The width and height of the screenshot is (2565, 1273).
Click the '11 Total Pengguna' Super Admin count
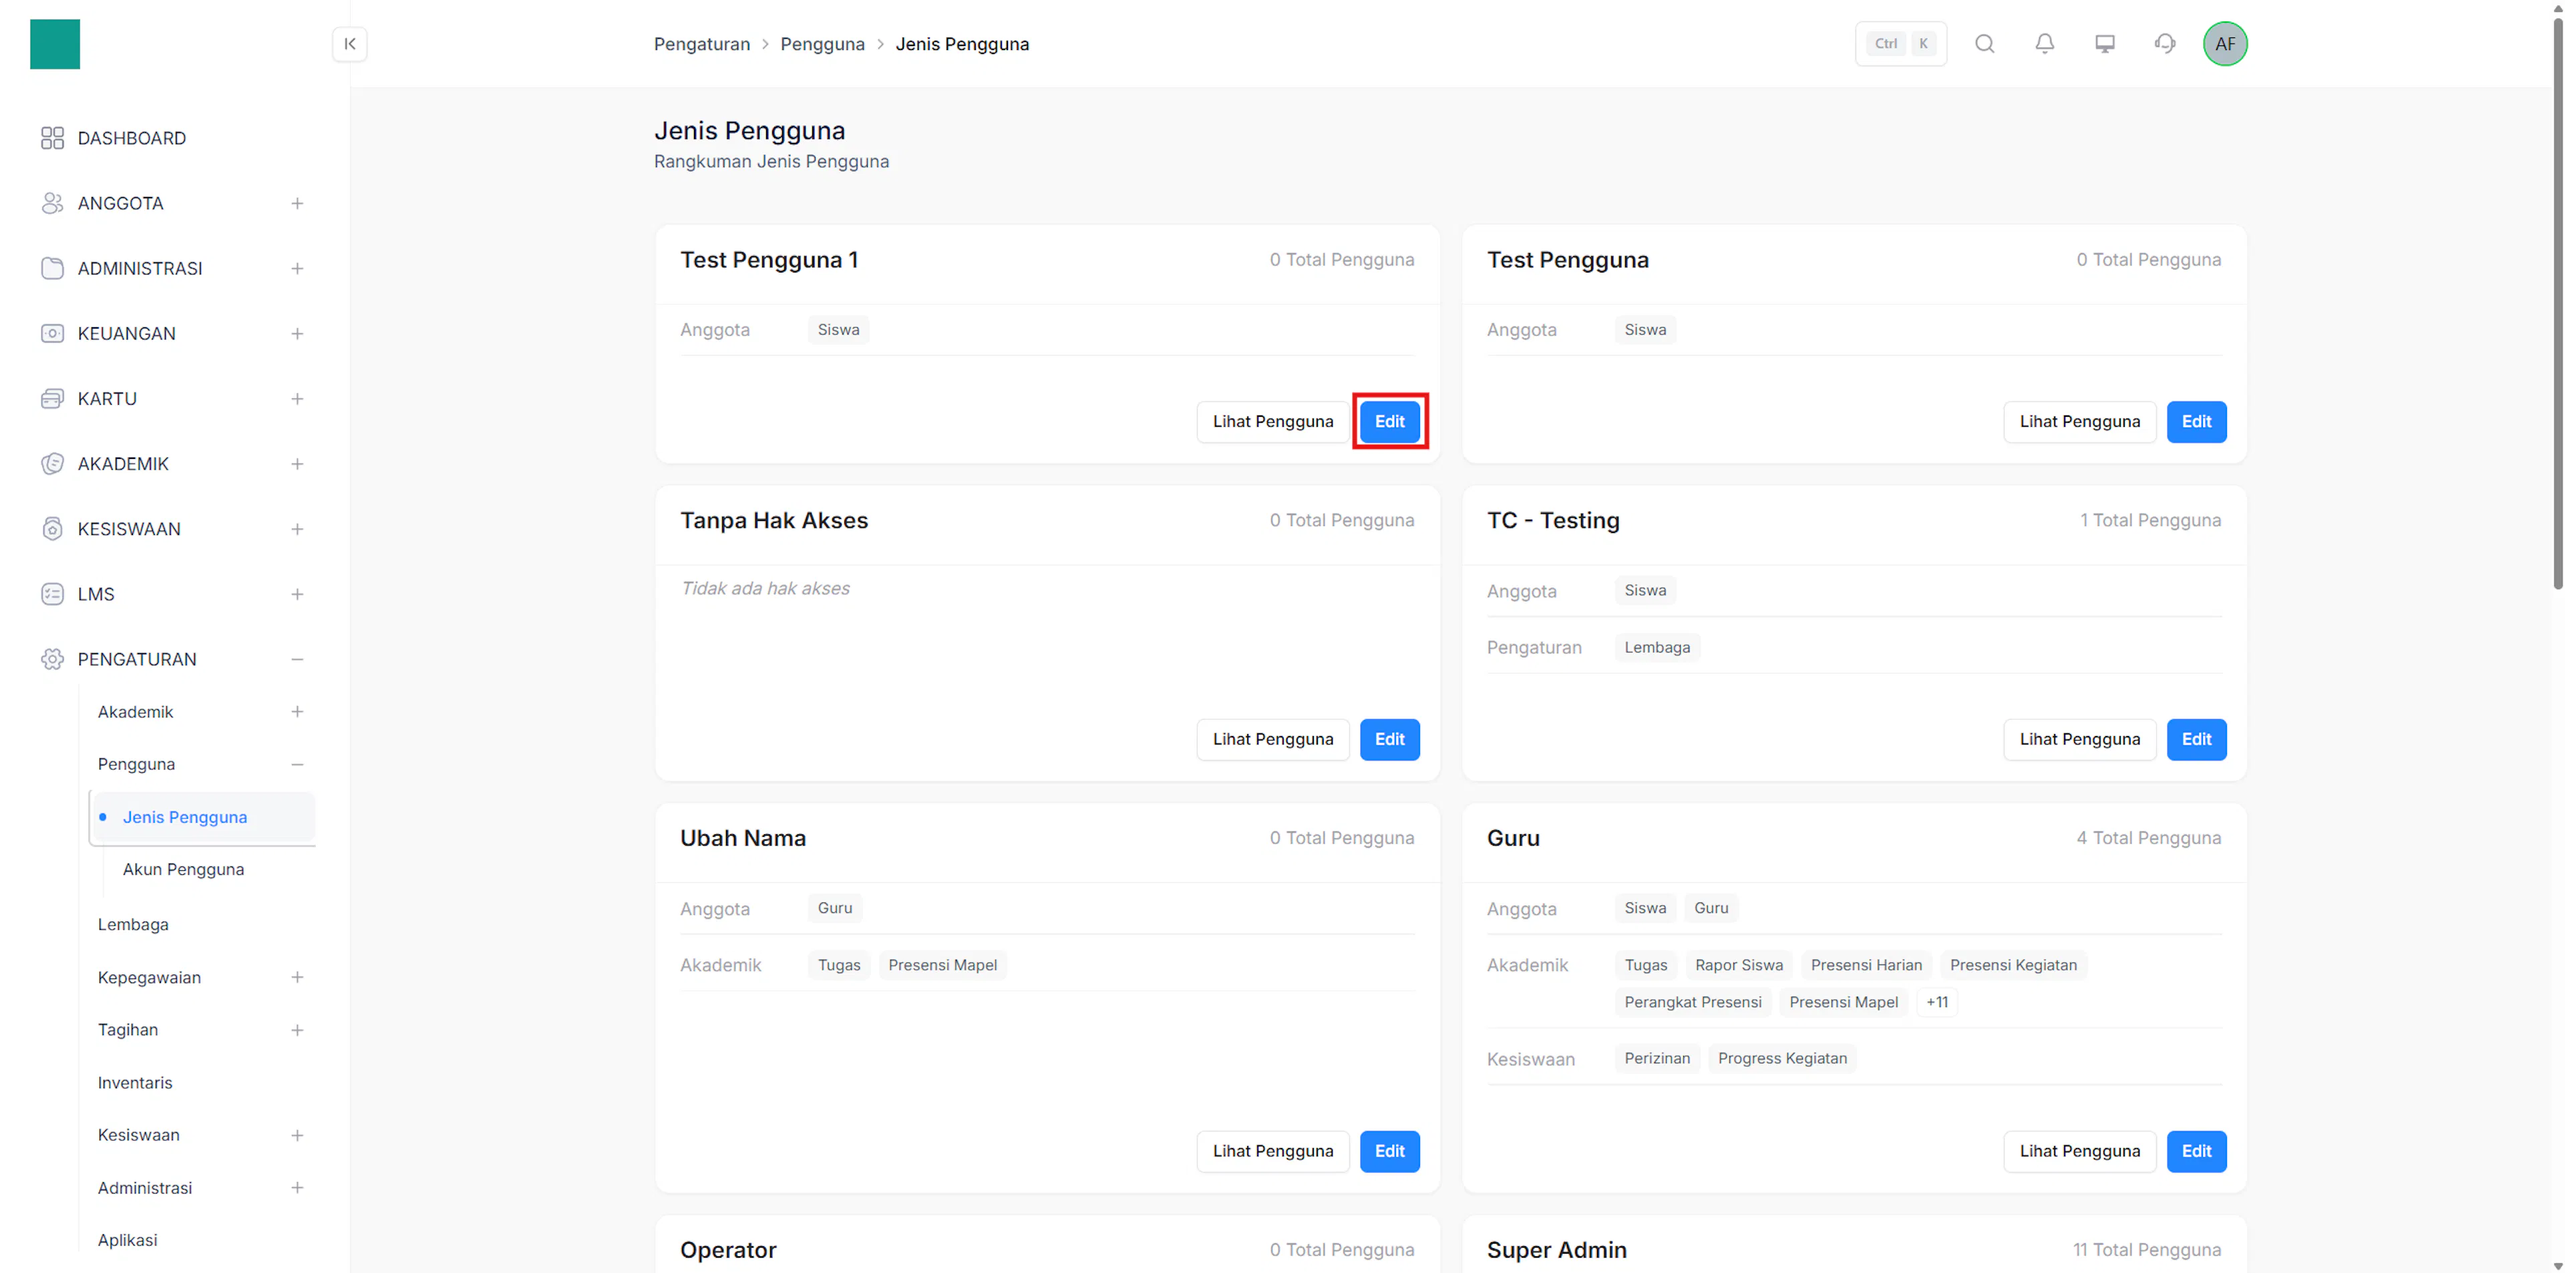coord(2147,1250)
